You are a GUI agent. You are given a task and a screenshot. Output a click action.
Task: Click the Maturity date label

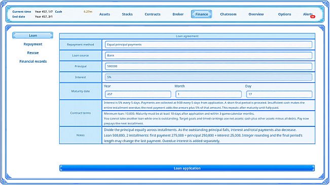(81, 91)
